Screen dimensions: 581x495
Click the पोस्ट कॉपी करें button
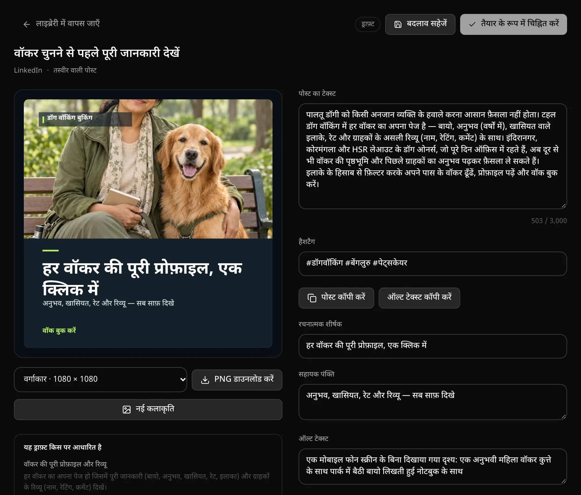[x=336, y=298]
